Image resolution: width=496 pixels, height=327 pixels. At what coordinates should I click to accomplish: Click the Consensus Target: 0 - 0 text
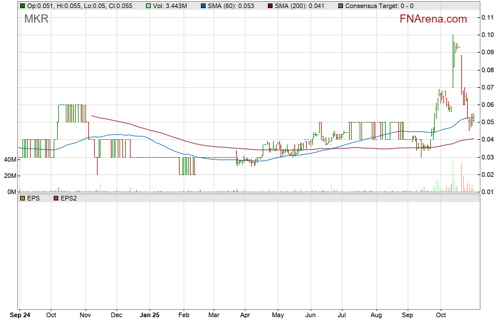tap(379, 6)
